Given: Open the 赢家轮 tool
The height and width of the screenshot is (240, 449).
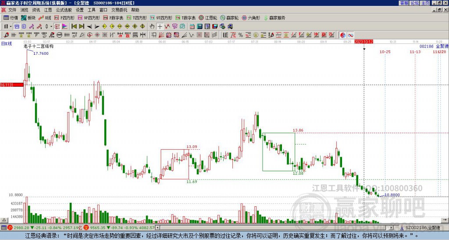Looking at the screenshot, I should point(229,18).
